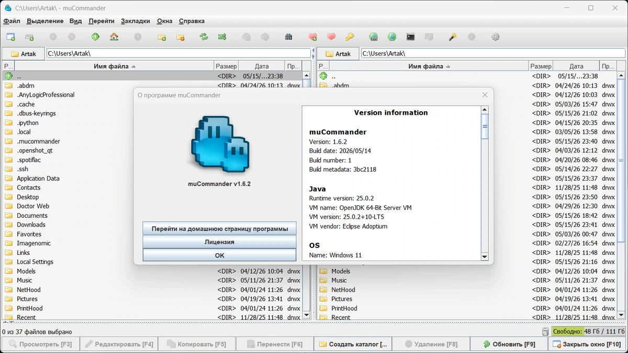The height and width of the screenshot is (353, 628).
Task: Click the magic wand toolbar icon
Action: pos(453,37)
